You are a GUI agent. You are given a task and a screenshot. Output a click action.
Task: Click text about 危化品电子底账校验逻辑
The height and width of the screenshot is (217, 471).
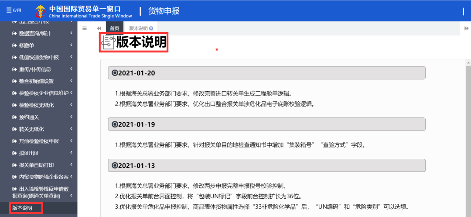[x=215, y=105]
